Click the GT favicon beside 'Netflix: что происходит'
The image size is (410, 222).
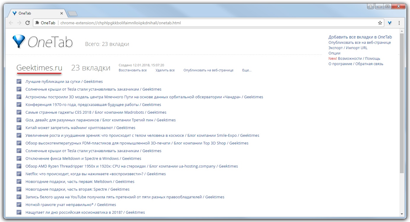coord(19,174)
